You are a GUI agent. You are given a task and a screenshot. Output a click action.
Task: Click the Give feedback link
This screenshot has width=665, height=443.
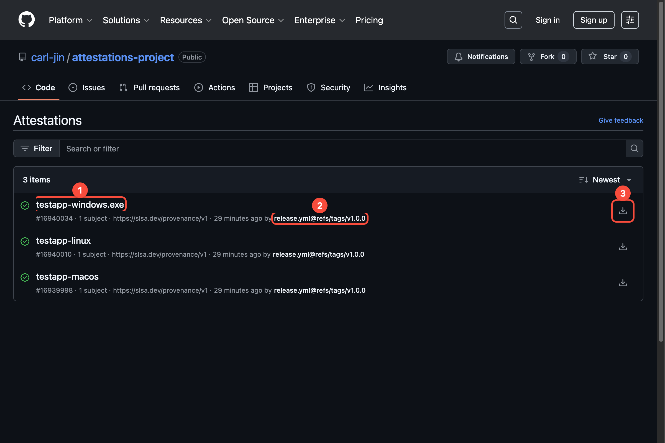620,120
